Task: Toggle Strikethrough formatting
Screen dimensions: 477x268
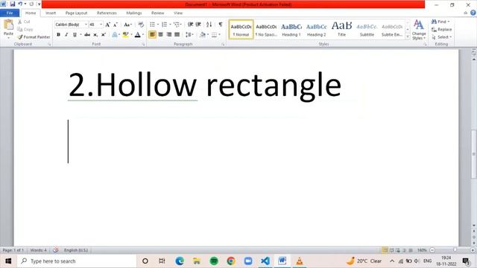Action: click(x=87, y=35)
